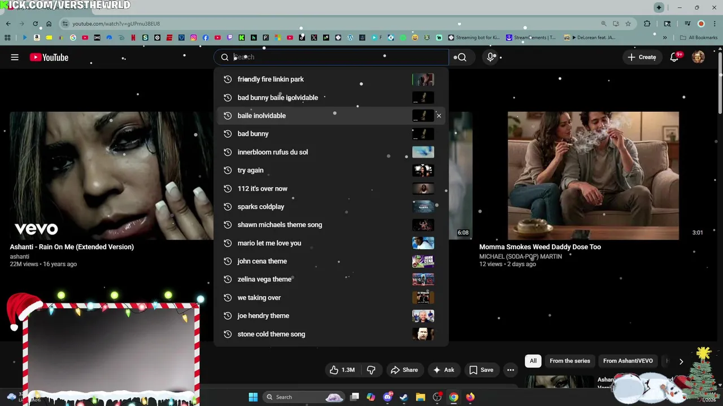This screenshot has width=723, height=406.
Task: Go to the YouTube home logo
Action: tap(49, 57)
